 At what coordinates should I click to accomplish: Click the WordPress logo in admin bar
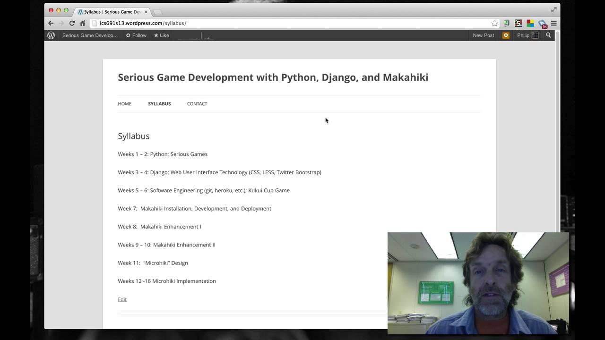pyautogui.click(x=51, y=35)
